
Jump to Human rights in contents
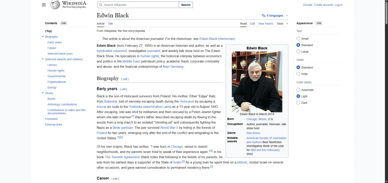[x=56, y=70]
